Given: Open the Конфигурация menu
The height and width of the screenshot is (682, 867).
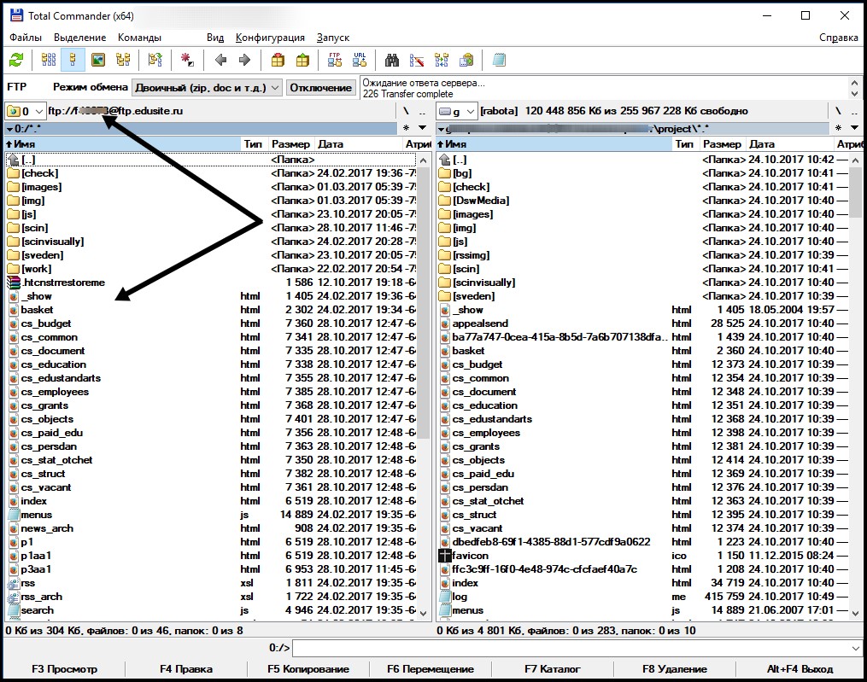Looking at the screenshot, I should tap(270, 38).
